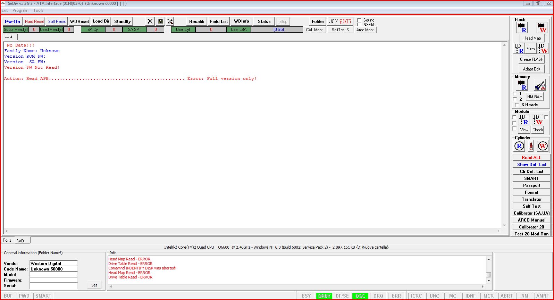This screenshot has height=300, width=554.
Task: Open the HEX EDIT tool
Action: [x=340, y=22]
